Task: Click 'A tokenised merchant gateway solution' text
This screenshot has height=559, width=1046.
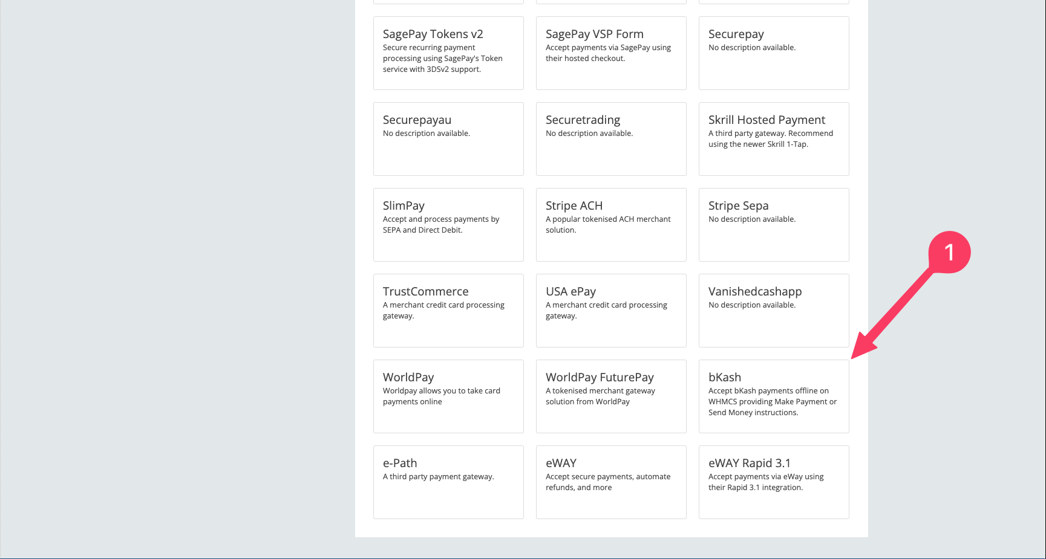Action: [600, 396]
